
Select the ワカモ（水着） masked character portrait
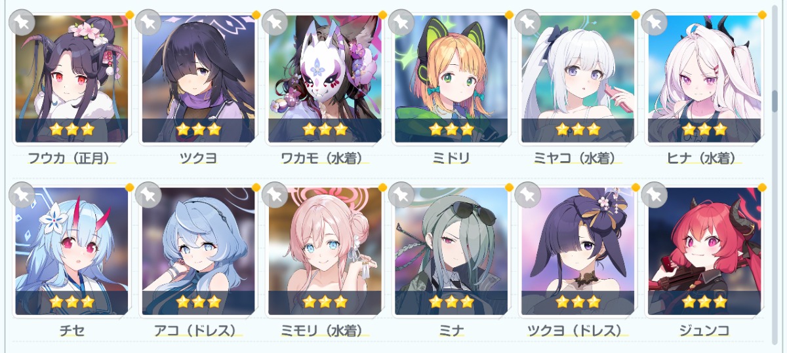coord(325,79)
